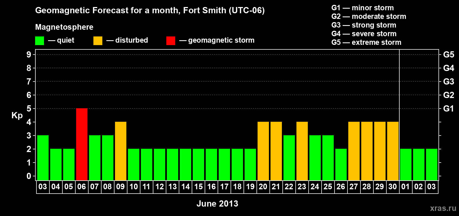Click the Kp value 0 on the left axis

(x=29, y=176)
